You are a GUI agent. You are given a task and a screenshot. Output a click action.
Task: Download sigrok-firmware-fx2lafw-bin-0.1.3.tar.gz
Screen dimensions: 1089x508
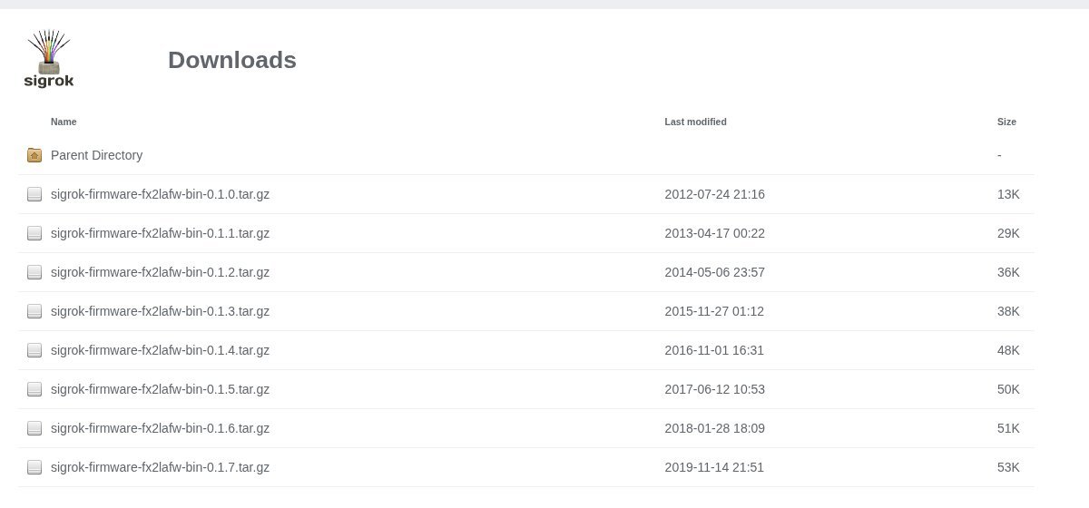coord(160,311)
